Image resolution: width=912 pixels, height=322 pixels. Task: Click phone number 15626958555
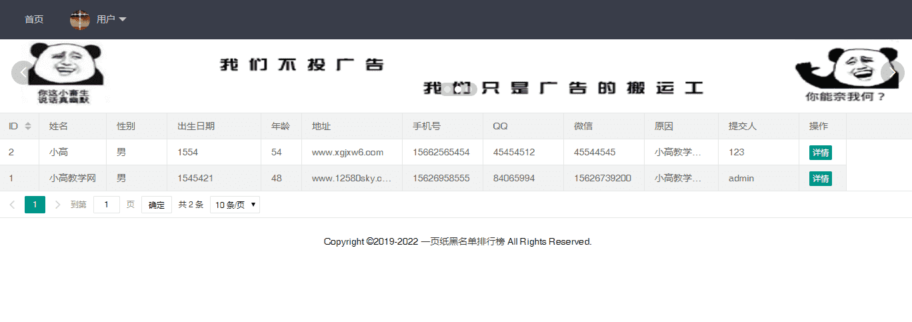441,178
